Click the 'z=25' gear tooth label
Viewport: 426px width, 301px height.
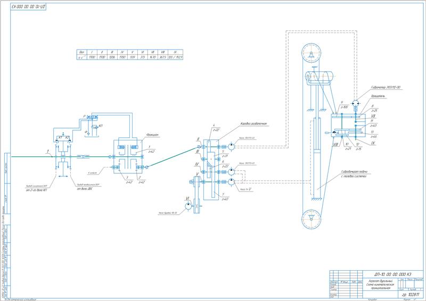[374, 111]
